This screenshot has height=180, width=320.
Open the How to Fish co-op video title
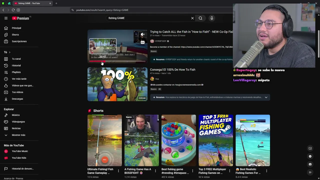pos(191,32)
